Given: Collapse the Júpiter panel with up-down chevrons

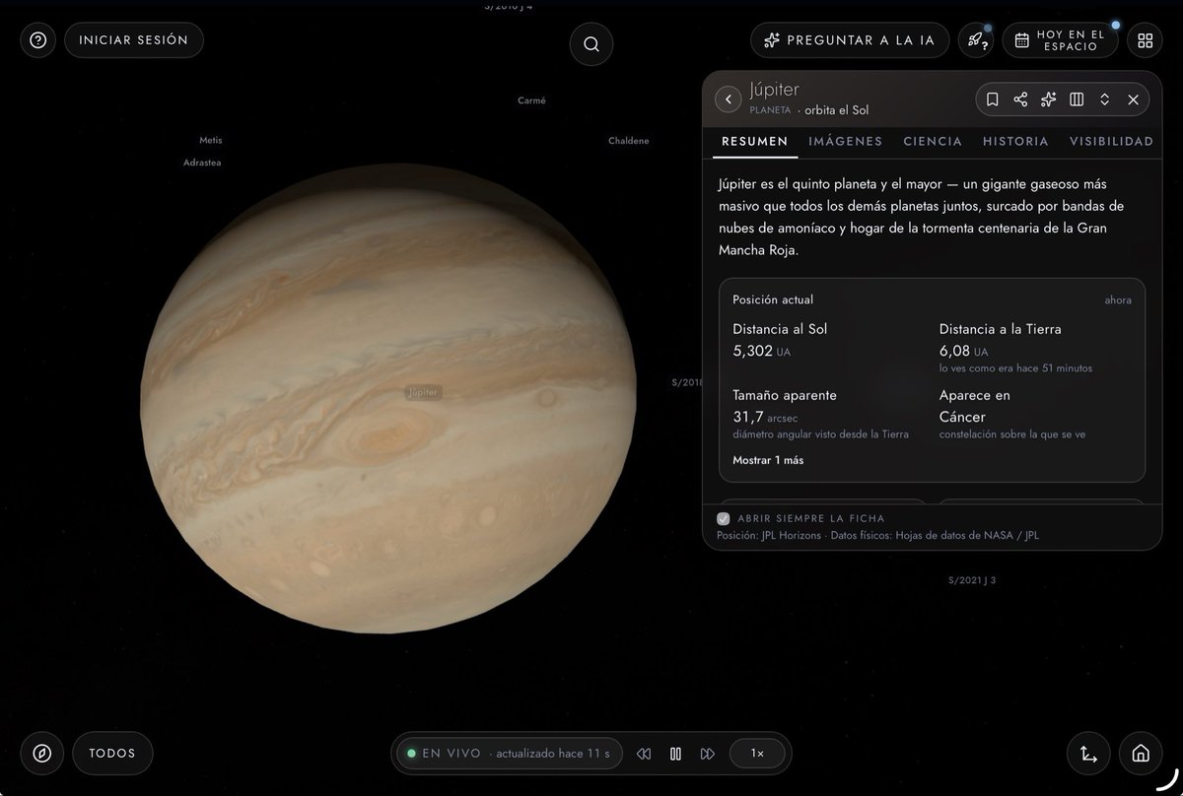Looking at the screenshot, I should pyautogui.click(x=1105, y=99).
